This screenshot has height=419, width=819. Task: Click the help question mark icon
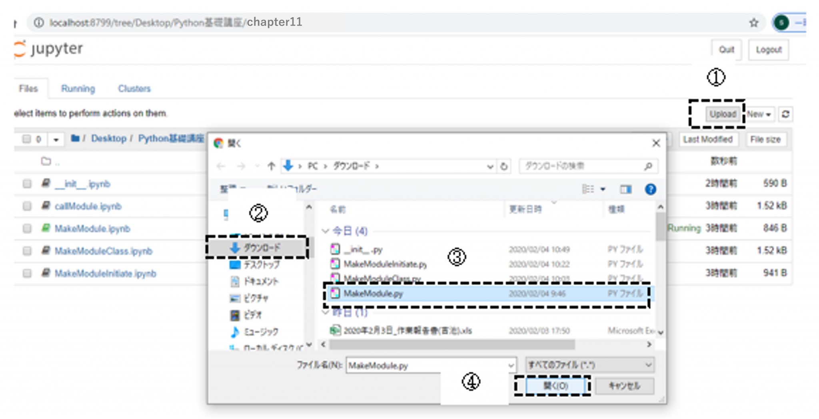650,189
